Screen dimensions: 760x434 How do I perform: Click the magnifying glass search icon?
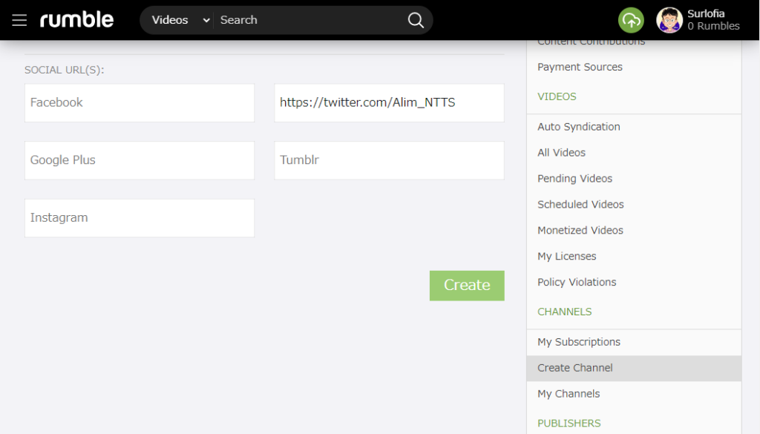pyautogui.click(x=416, y=20)
